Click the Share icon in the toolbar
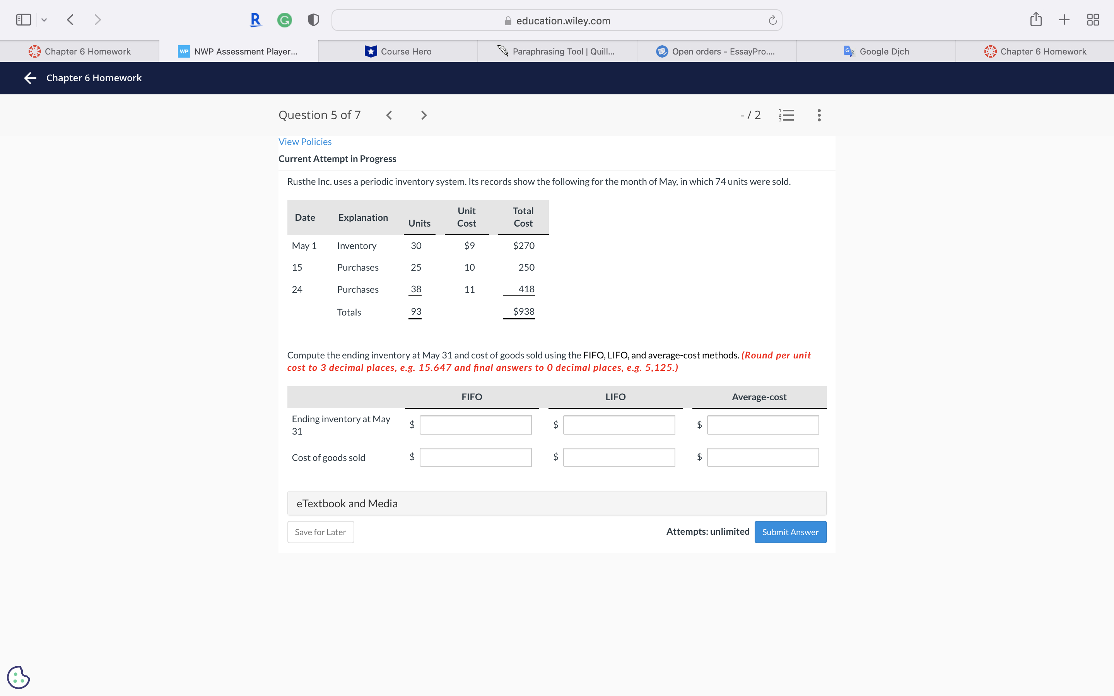This screenshot has width=1114, height=696. (x=1036, y=20)
